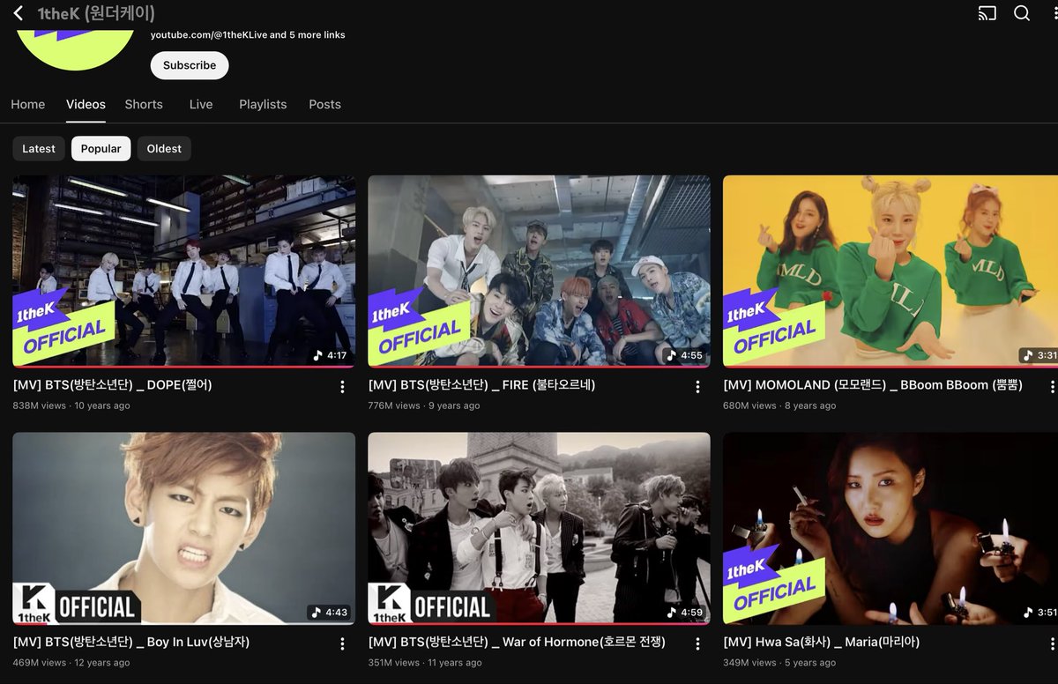This screenshot has width=1058, height=684.
Task: Subscribe to the 1theK channel
Action: [x=190, y=65]
